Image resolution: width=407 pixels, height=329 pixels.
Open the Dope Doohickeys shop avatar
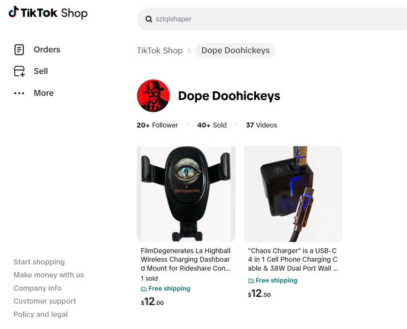pyautogui.click(x=153, y=95)
